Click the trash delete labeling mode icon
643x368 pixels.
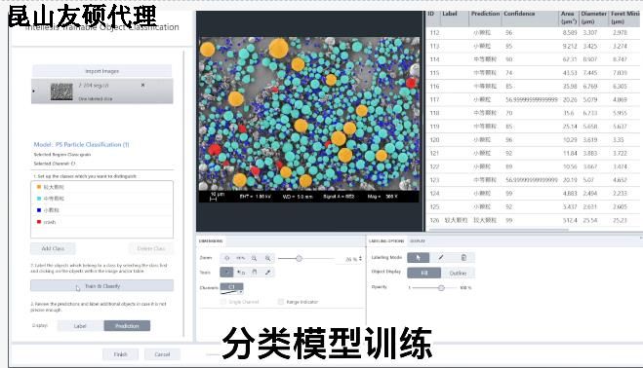pyautogui.click(x=463, y=257)
